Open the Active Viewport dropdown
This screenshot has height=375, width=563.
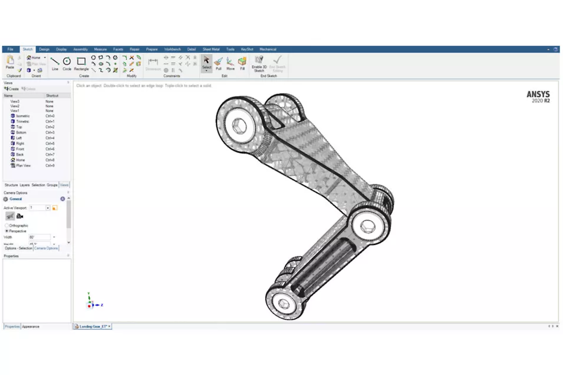coord(48,208)
